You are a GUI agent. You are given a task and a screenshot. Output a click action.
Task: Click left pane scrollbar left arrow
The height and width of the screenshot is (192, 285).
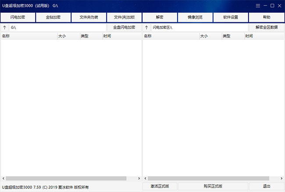[3, 178]
